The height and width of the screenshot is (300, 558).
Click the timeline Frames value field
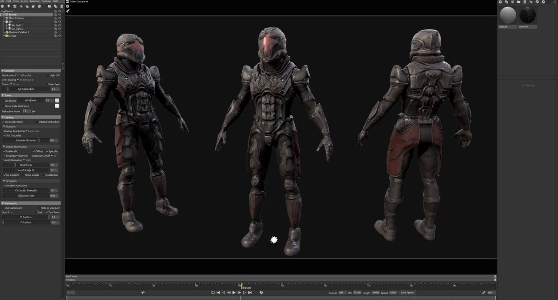pyautogui.click(x=342, y=293)
